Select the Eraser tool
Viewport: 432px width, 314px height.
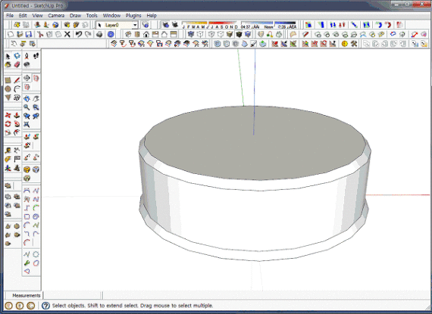[x=17, y=64]
